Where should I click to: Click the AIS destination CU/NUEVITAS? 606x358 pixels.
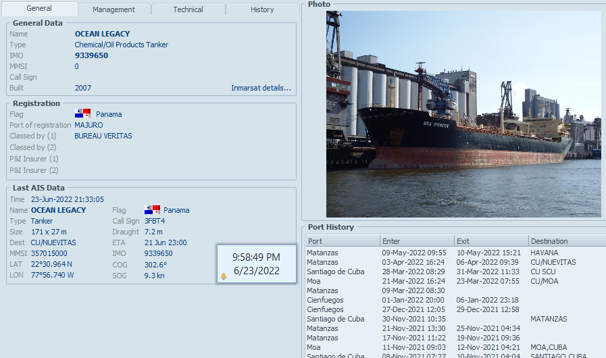tap(53, 242)
